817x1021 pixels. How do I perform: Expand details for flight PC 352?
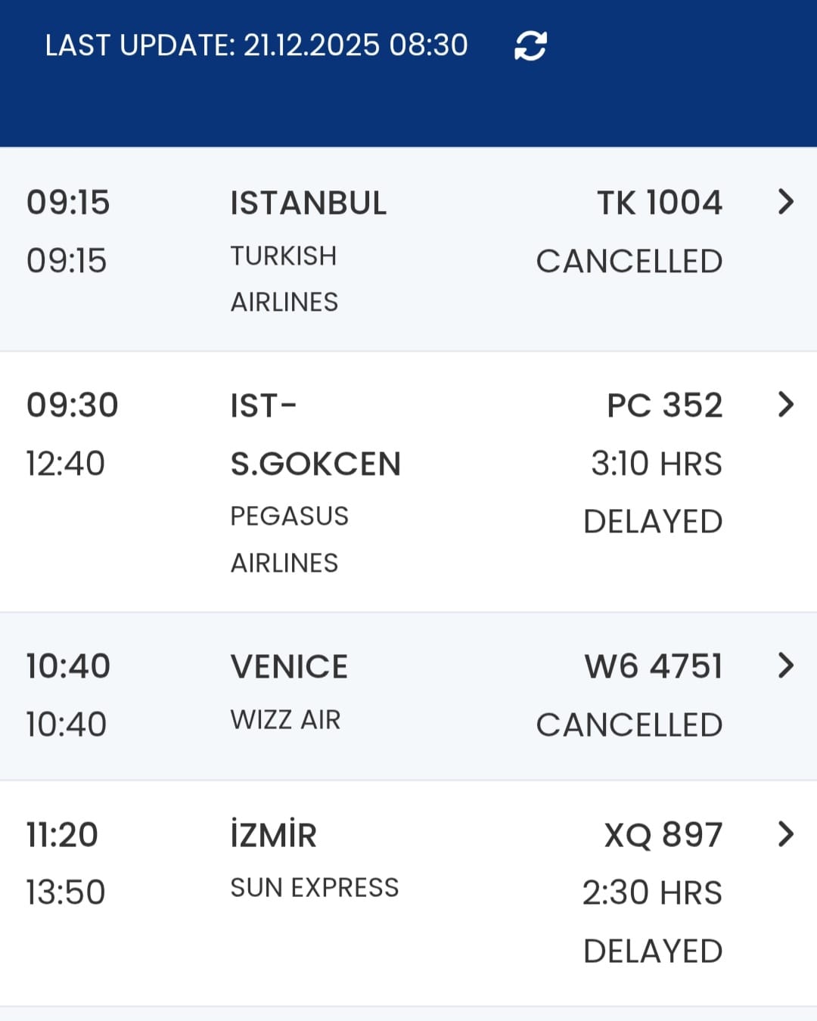[786, 405]
